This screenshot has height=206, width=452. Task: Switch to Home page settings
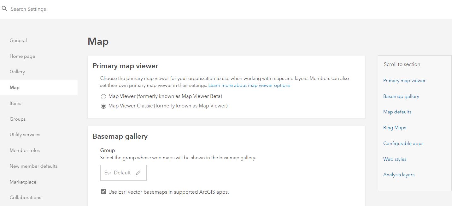coord(22,56)
